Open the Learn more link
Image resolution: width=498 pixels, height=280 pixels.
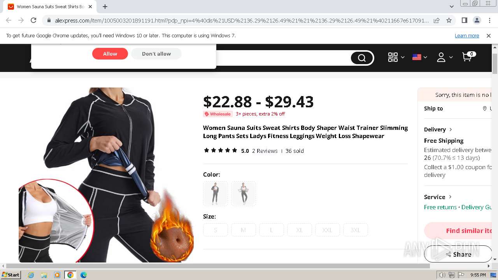pos(467,35)
